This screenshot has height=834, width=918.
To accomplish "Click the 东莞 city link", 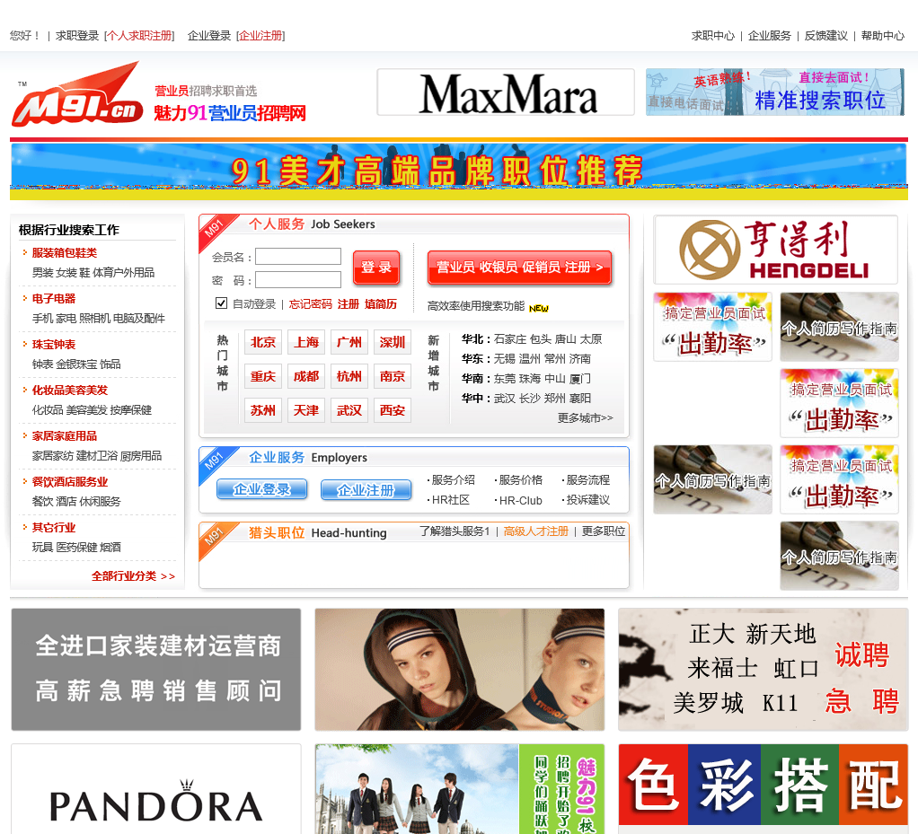I will tap(504, 379).
